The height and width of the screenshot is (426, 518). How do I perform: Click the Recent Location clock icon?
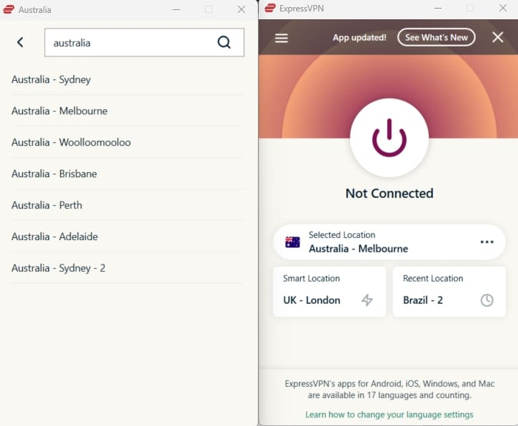487,300
